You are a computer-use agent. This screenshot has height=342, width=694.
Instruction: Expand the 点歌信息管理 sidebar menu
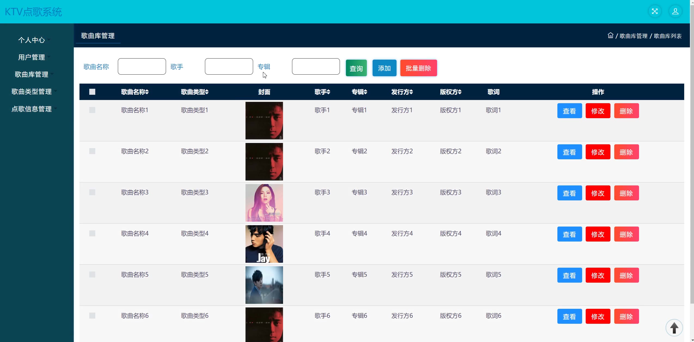click(34, 109)
